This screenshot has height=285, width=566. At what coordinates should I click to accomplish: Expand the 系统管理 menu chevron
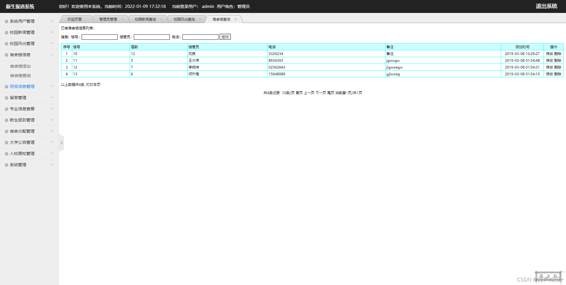(52, 164)
